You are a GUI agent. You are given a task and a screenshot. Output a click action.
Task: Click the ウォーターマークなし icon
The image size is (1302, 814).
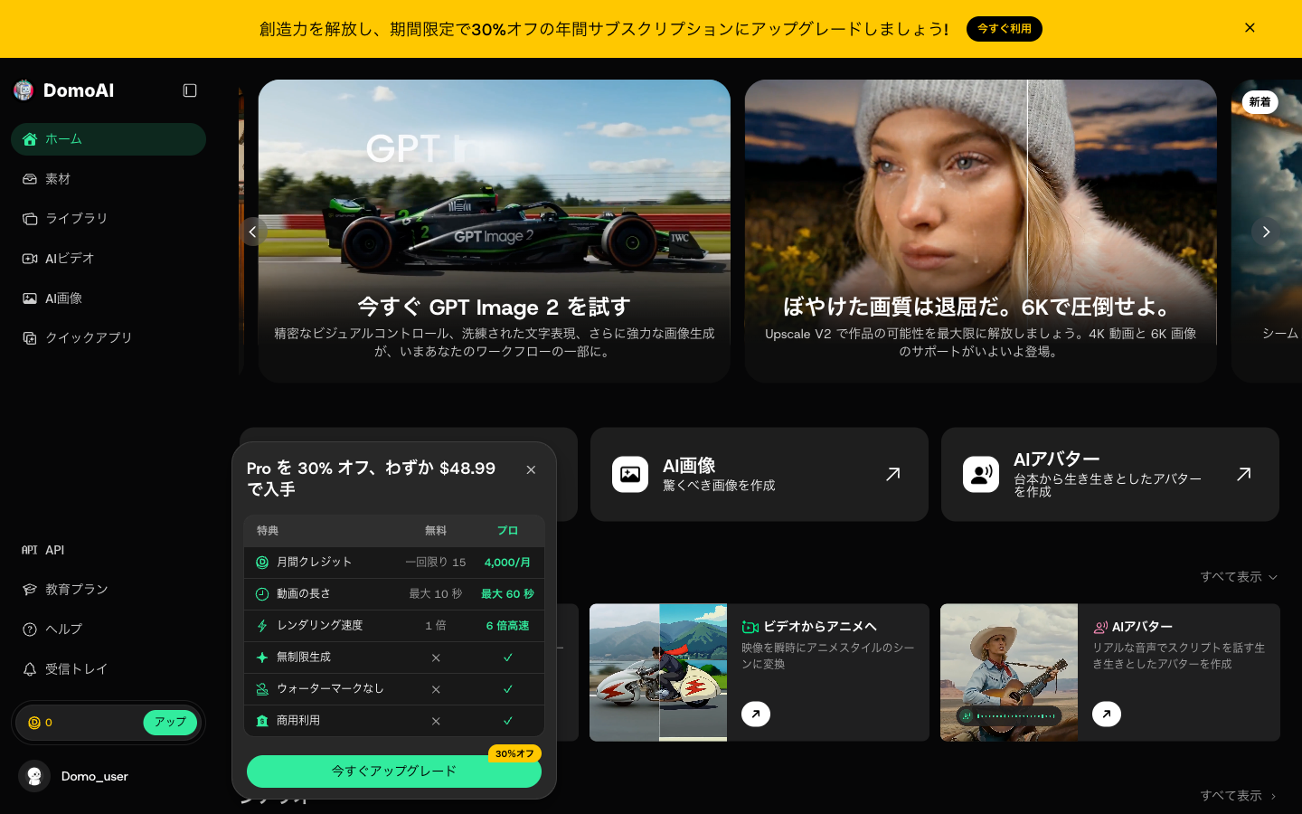262,689
